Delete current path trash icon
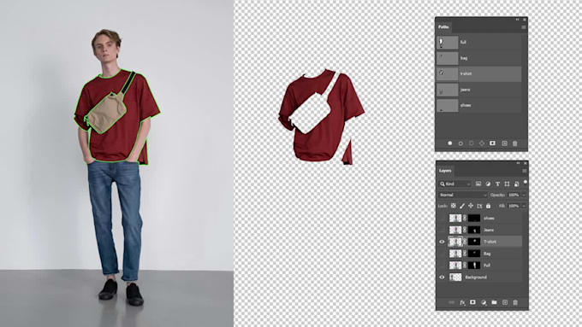This screenshot has height=327, width=582. (515, 143)
